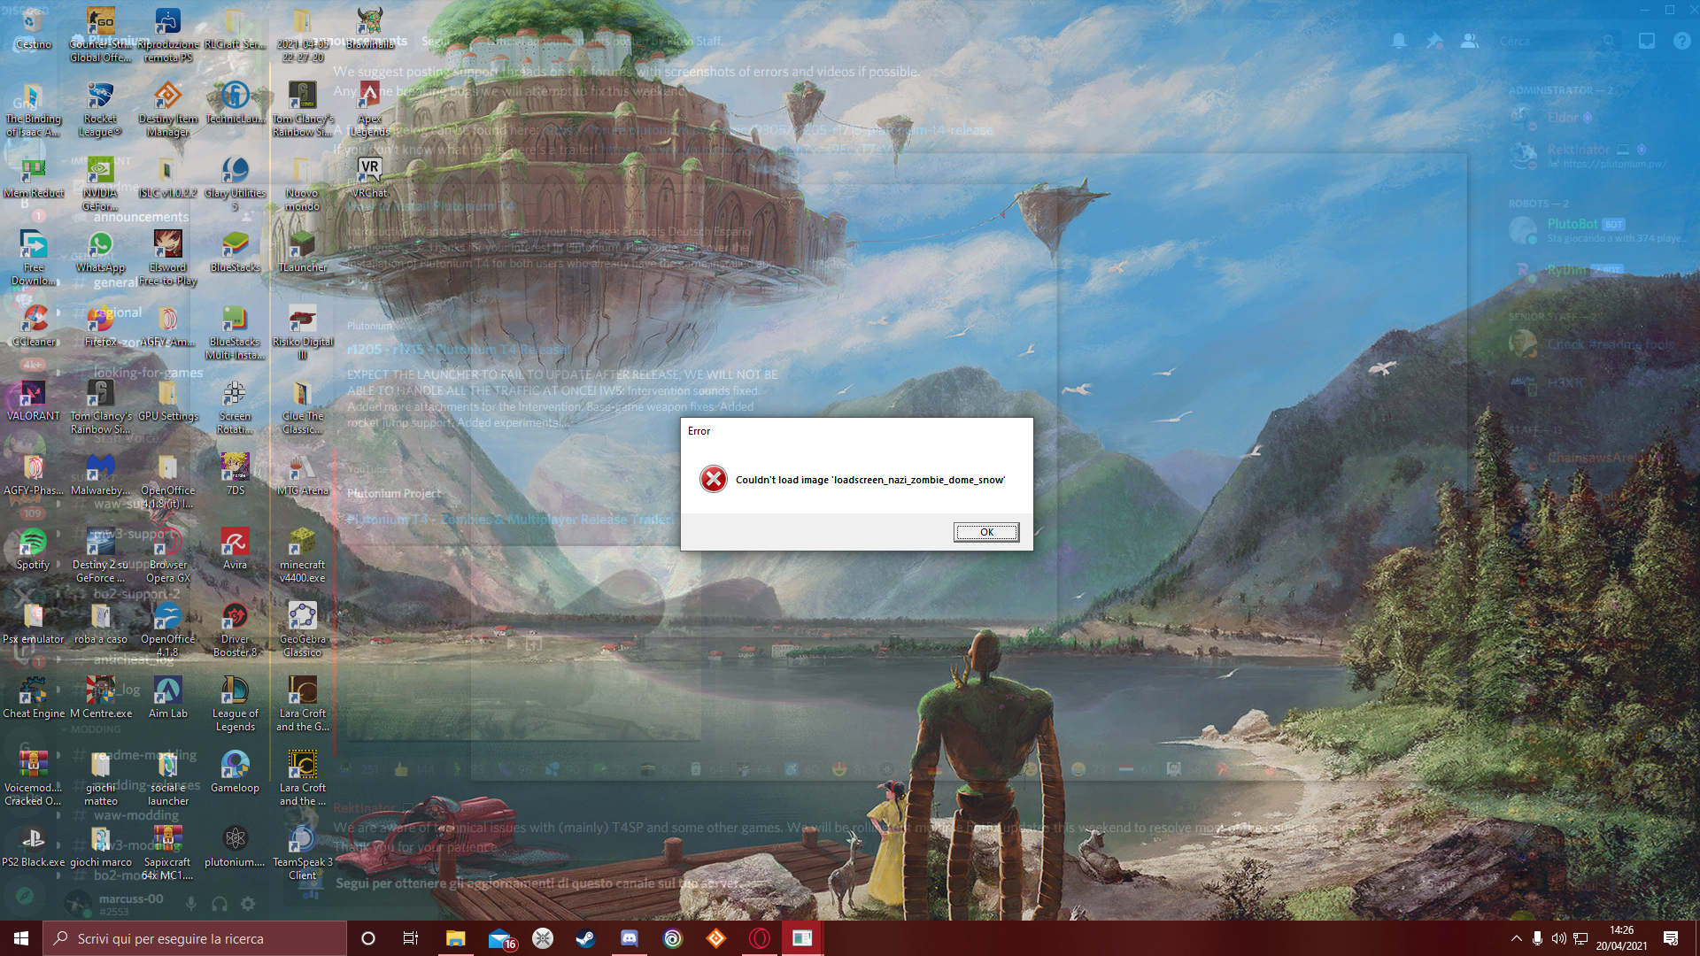Image resolution: width=1700 pixels, height=956 pixels.
Task: Select the Browser Opera GX shortcut
Action: point(167,556)
